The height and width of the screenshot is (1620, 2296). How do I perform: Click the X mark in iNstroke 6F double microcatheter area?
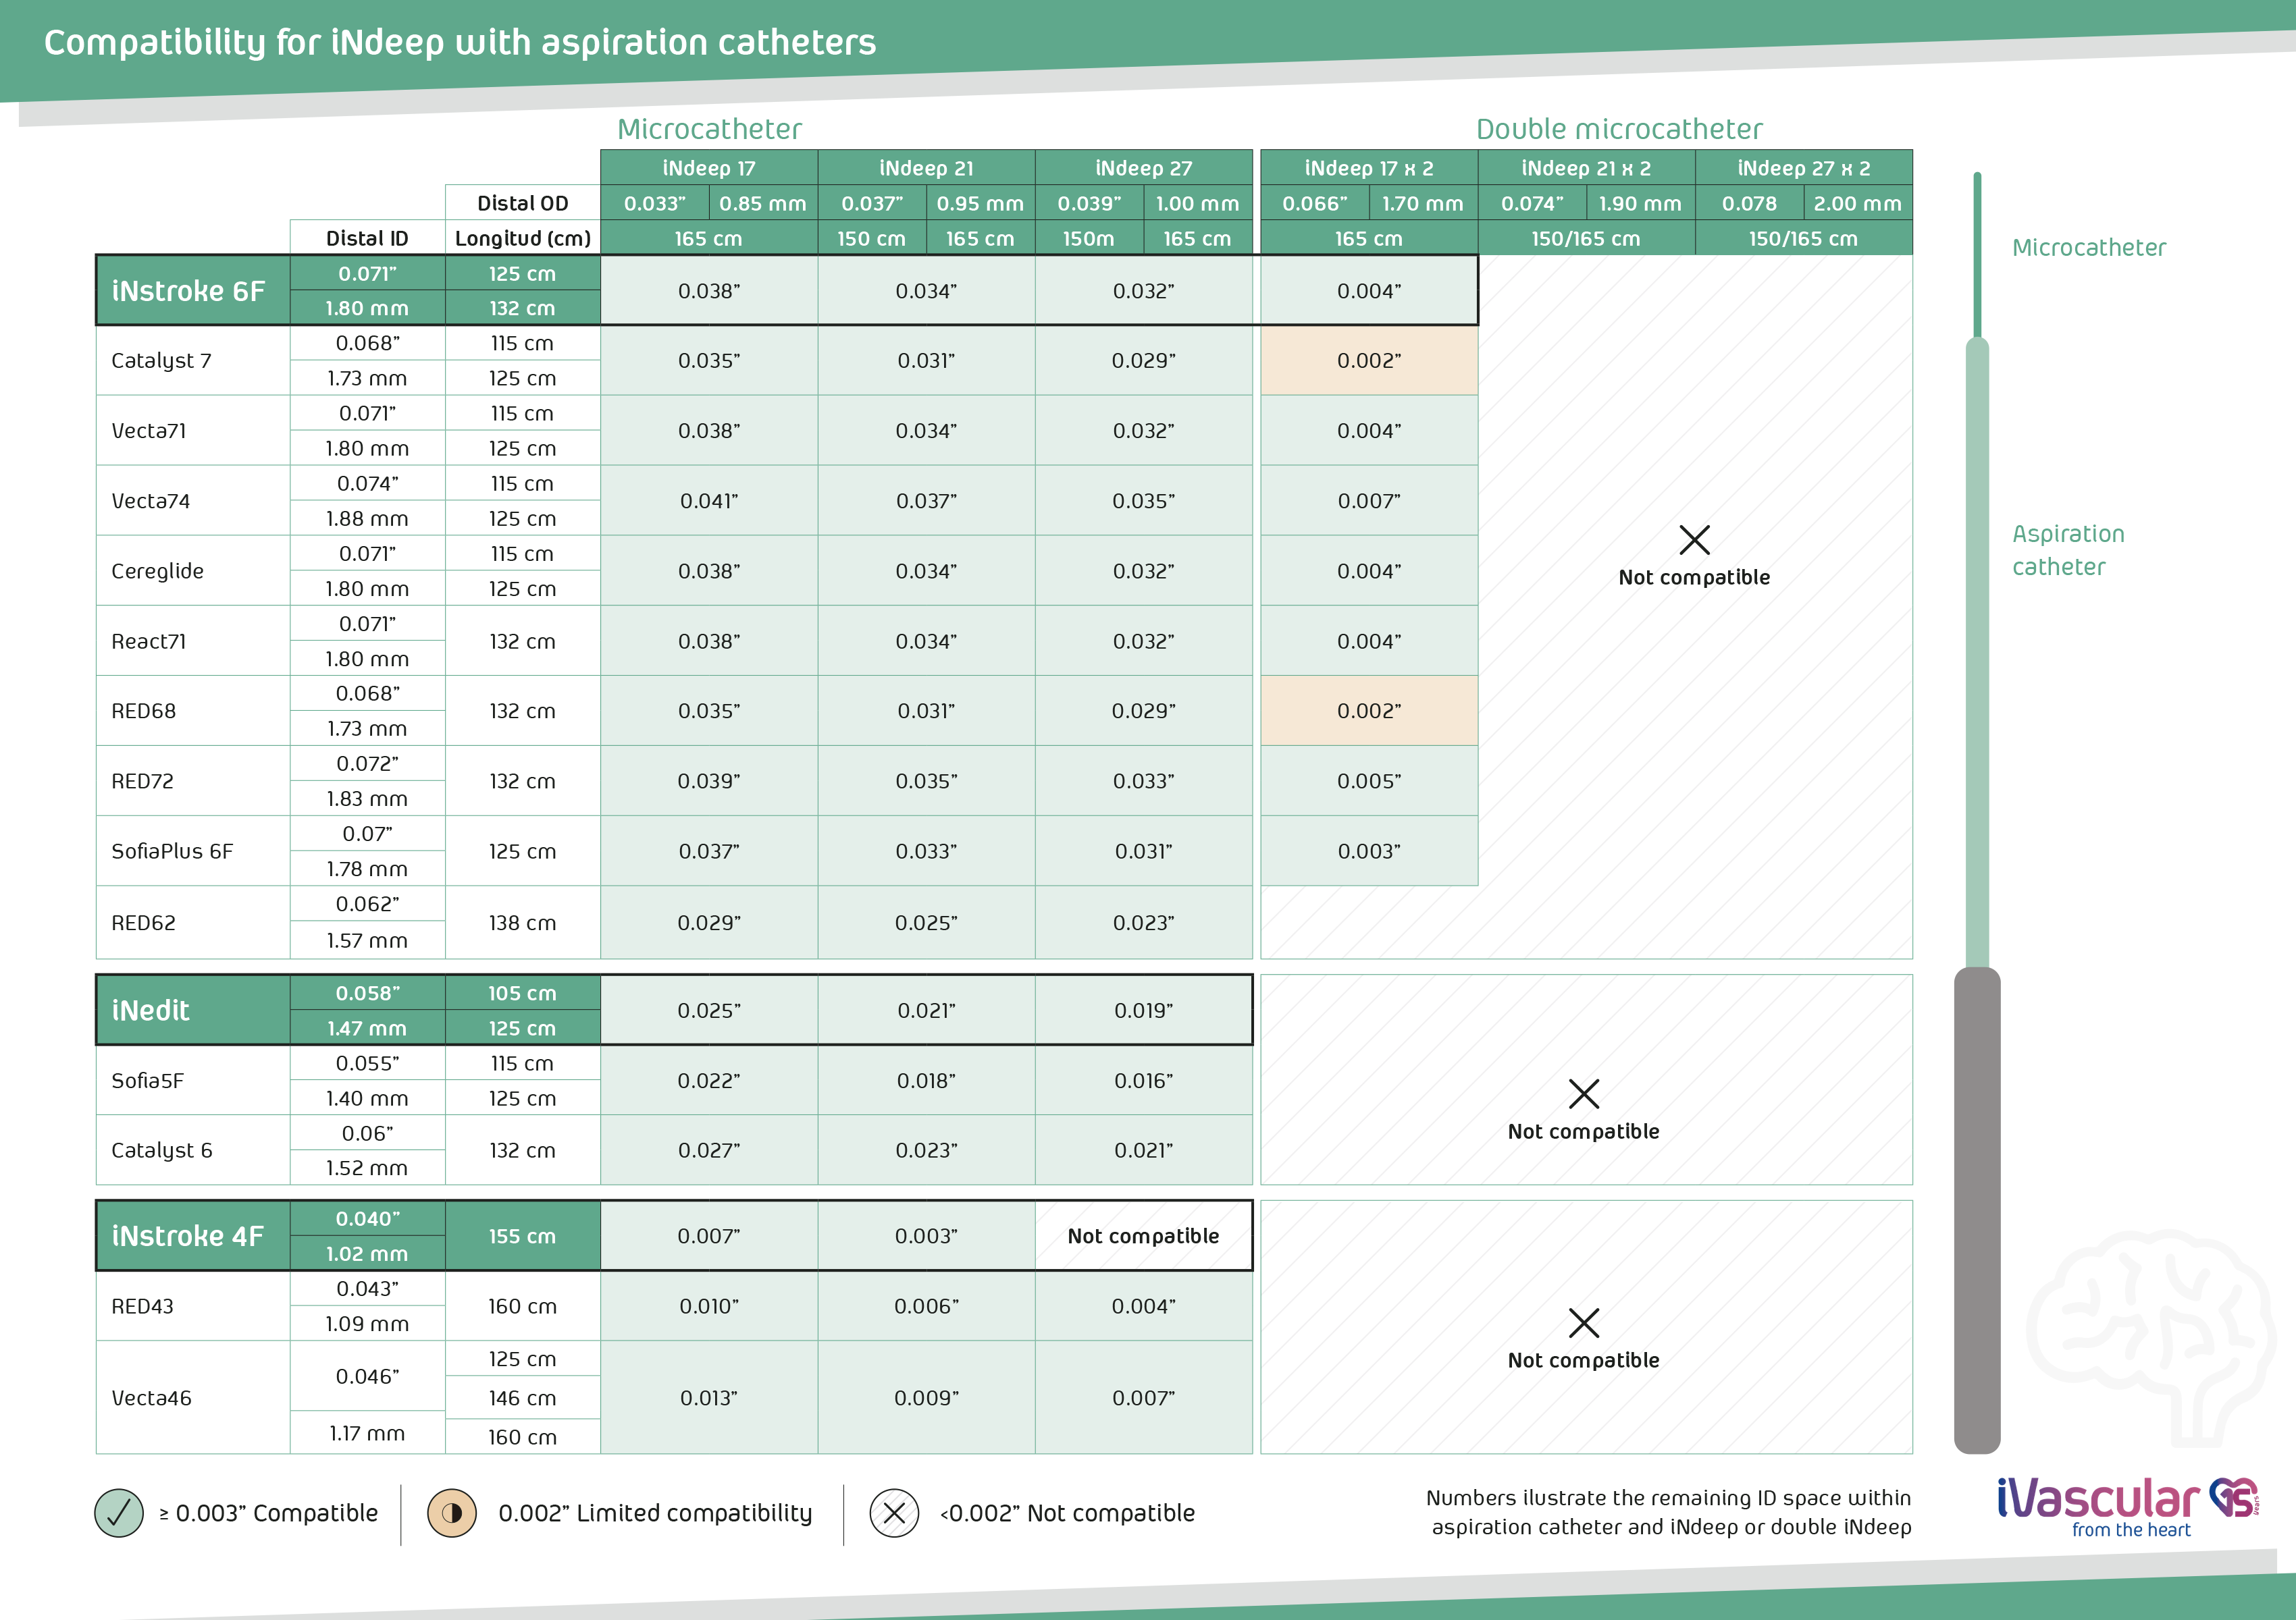1694,540
